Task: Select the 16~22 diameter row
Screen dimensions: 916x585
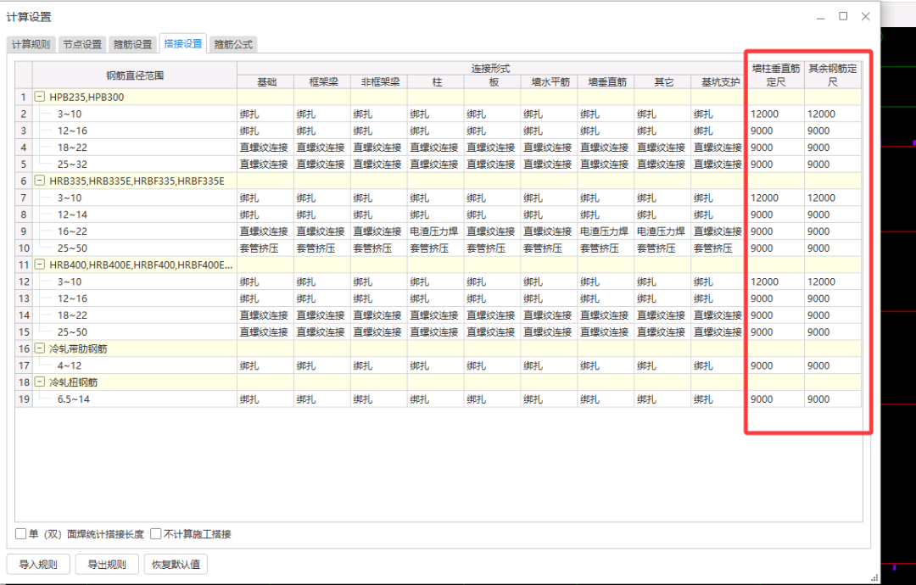Action: [x=135, y=231]
